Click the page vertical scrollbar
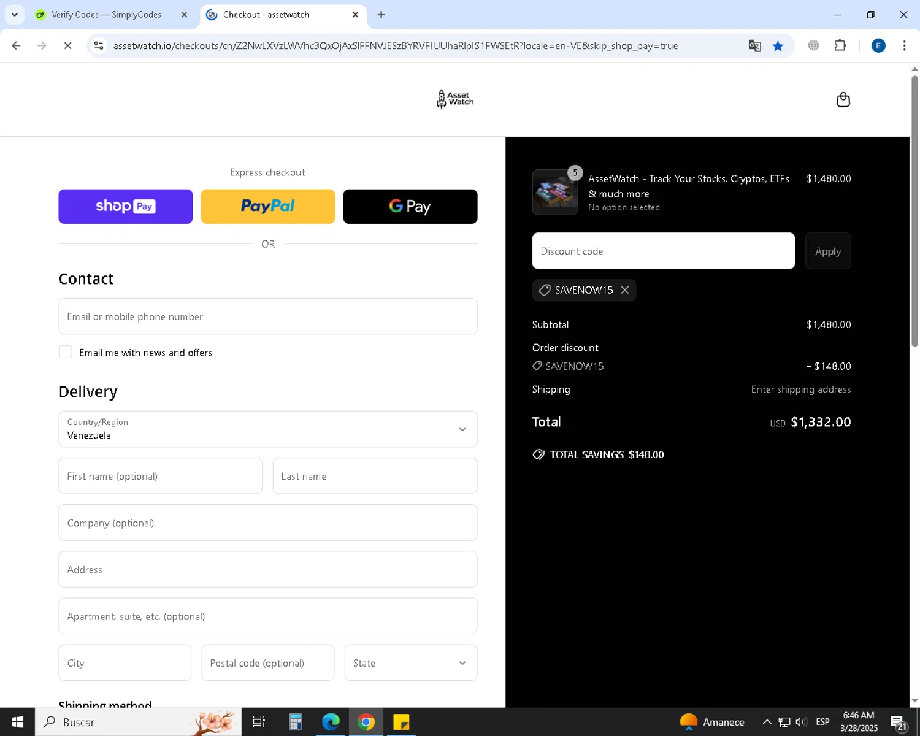 (x=914, y=210)
